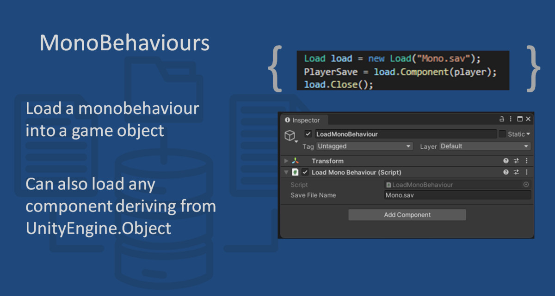
Task: Select the Inspector tab
Action: click(305, 120)
